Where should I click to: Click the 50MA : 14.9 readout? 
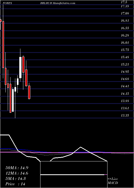[x=17, y=168]
